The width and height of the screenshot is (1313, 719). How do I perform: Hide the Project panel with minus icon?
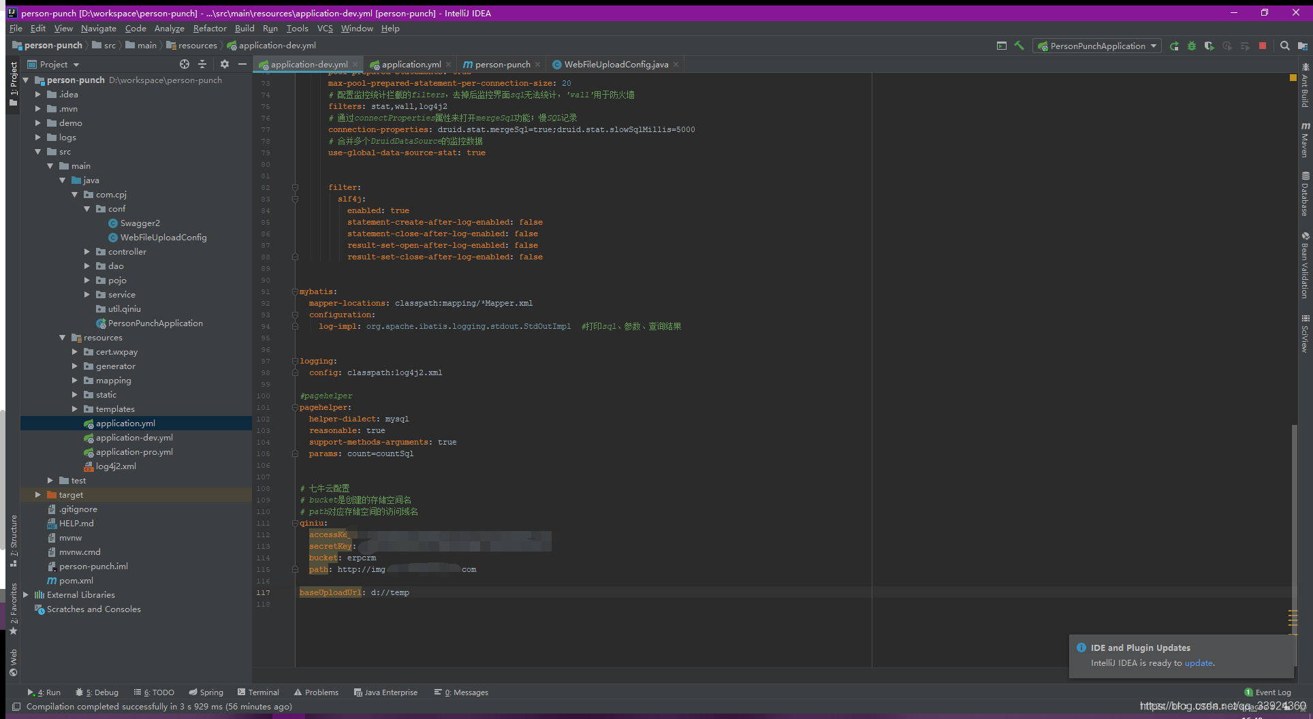coord(242,64)
